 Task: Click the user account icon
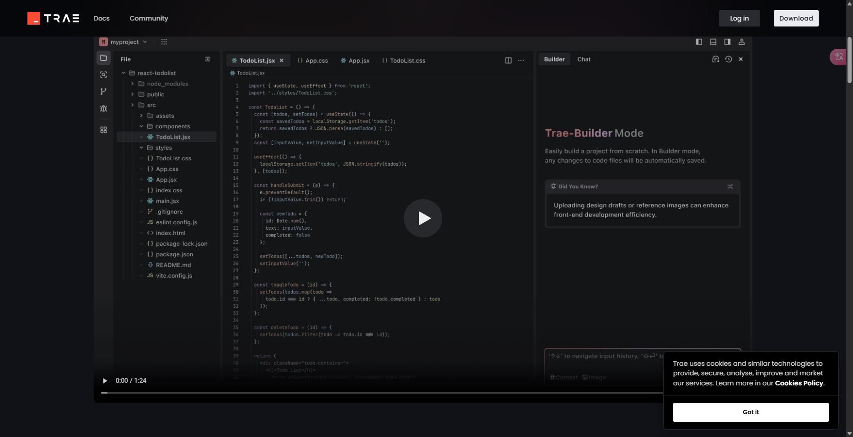pos(742,42)
